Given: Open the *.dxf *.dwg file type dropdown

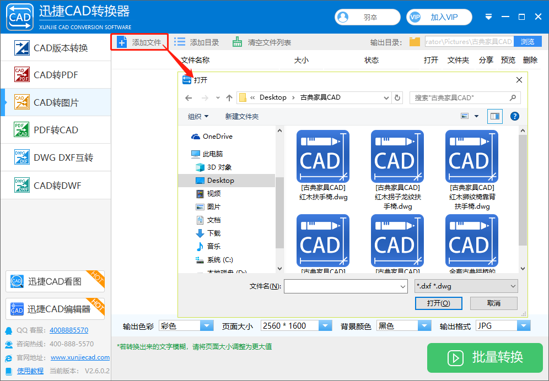Looking at the screenshot, I should coord(466,286).
